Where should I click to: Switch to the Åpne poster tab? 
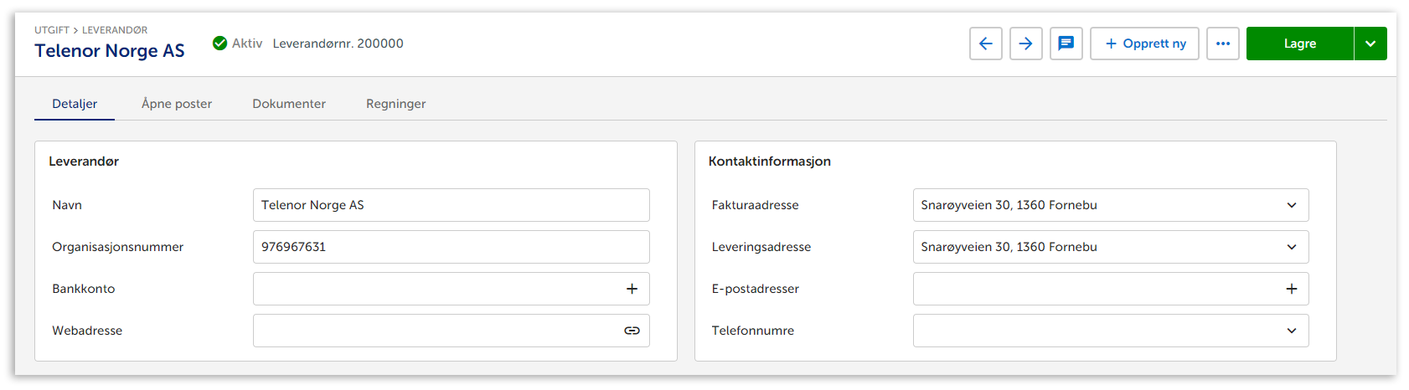[177, 104]
